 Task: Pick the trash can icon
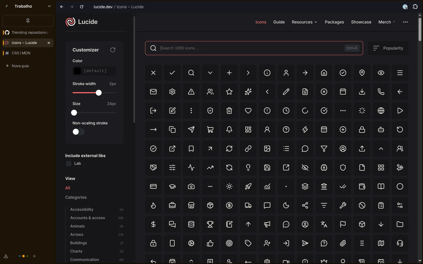point(229,111)
